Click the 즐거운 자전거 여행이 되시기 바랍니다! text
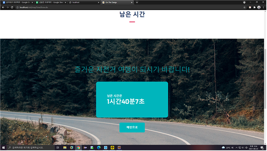Viewport: 267px width, 151px height. 132,70
